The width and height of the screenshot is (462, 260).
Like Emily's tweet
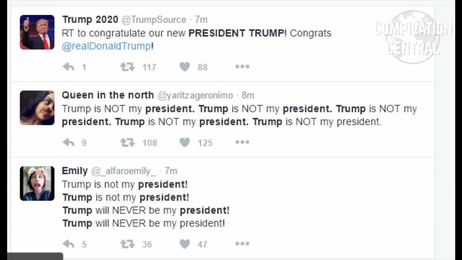coord(185,244)
